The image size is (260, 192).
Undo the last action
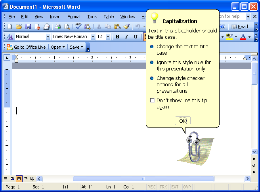[x=138, y=27]
